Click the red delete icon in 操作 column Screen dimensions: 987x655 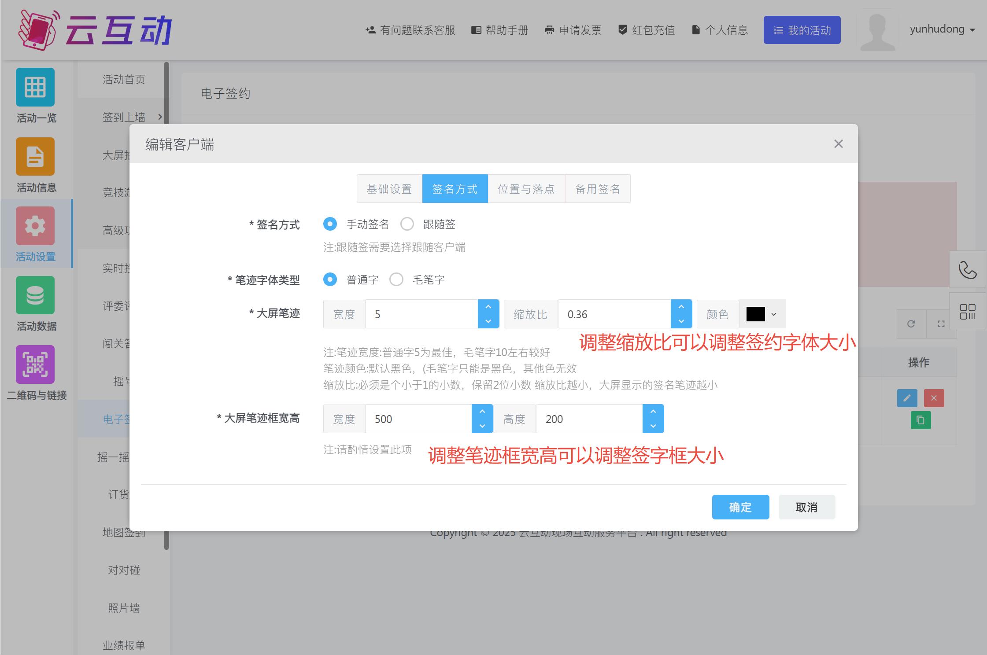(x=934, y=398)
